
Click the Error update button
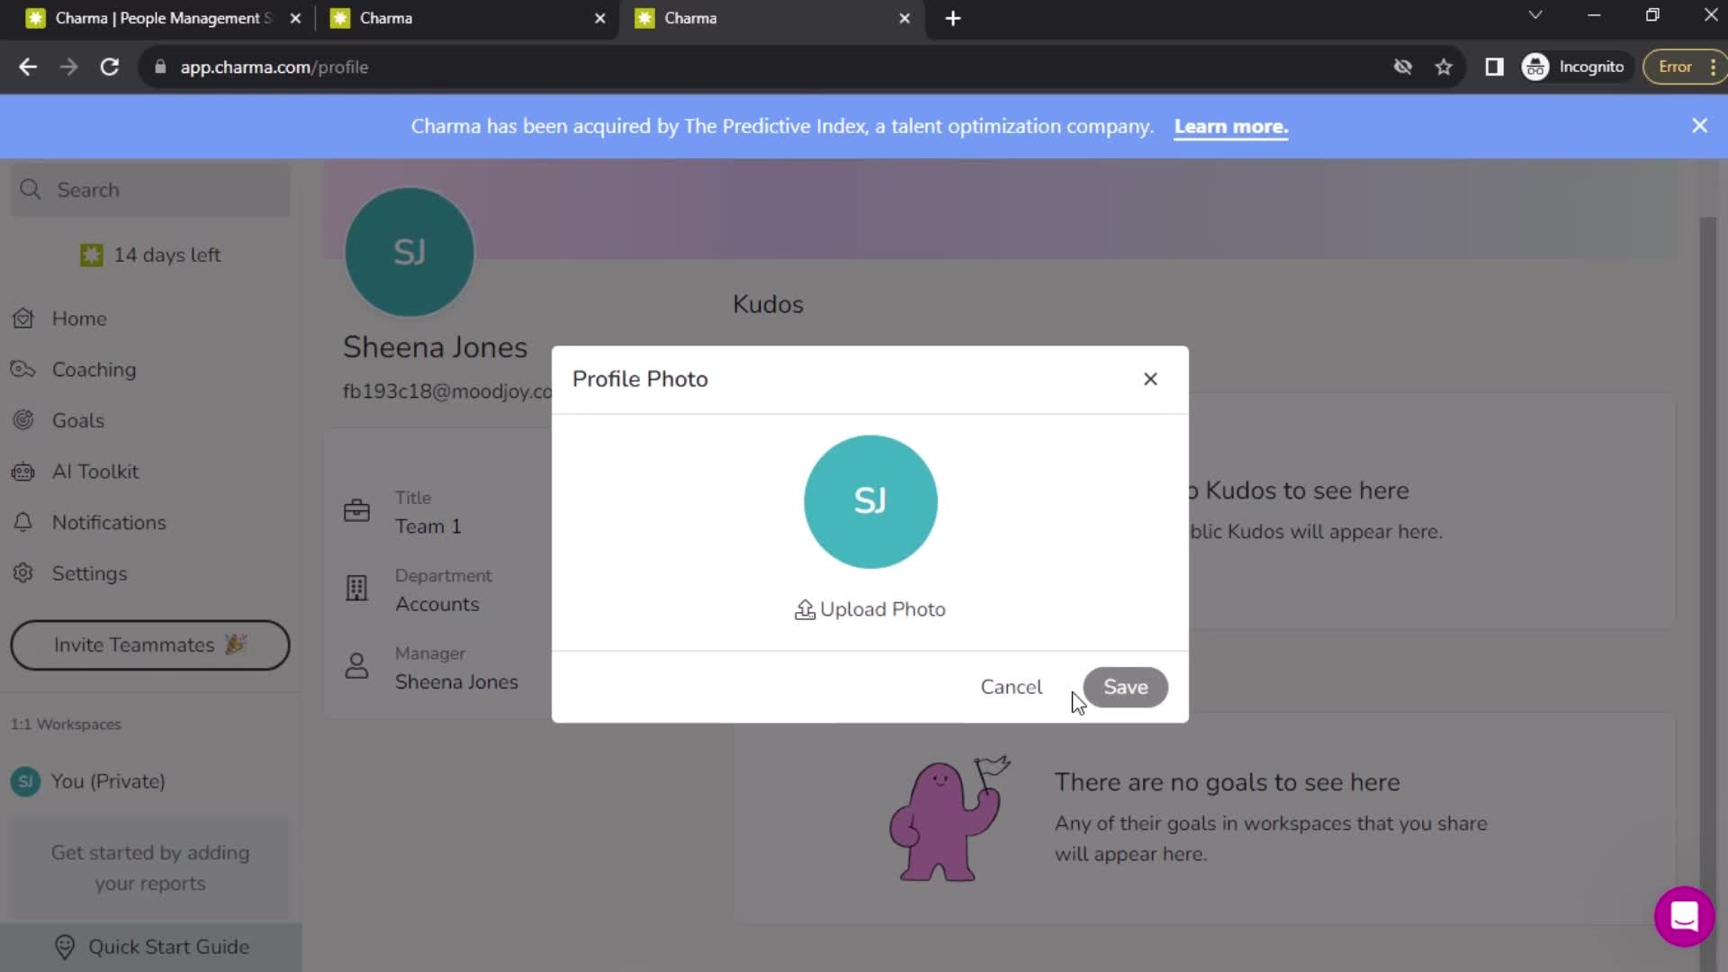click(1683, 67)
